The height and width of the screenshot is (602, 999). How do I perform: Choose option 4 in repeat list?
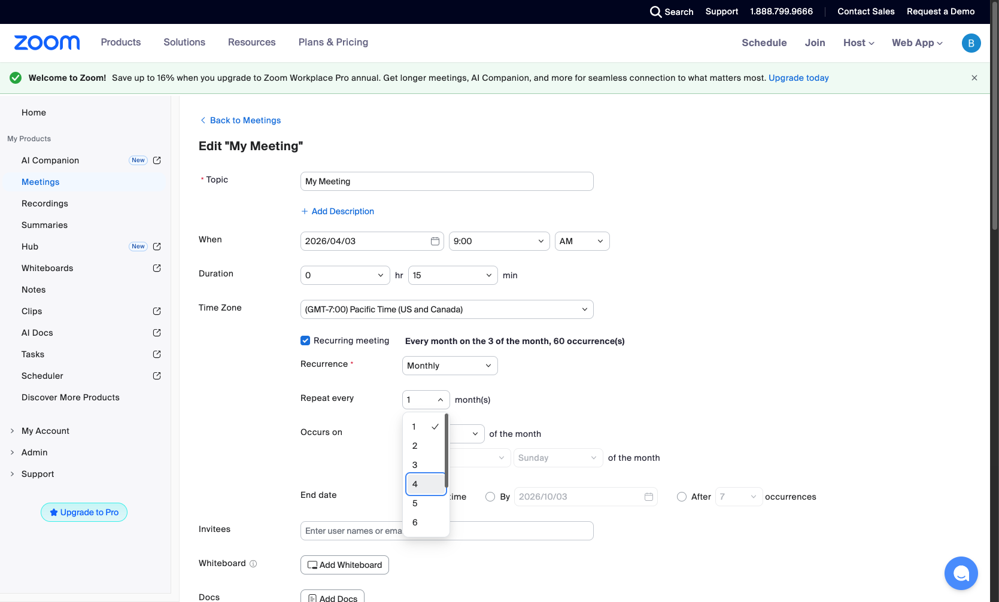[x=426, y=484]
